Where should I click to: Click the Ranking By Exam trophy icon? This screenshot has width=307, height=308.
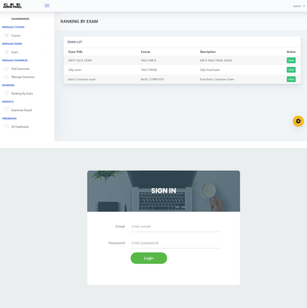[7, 94]
